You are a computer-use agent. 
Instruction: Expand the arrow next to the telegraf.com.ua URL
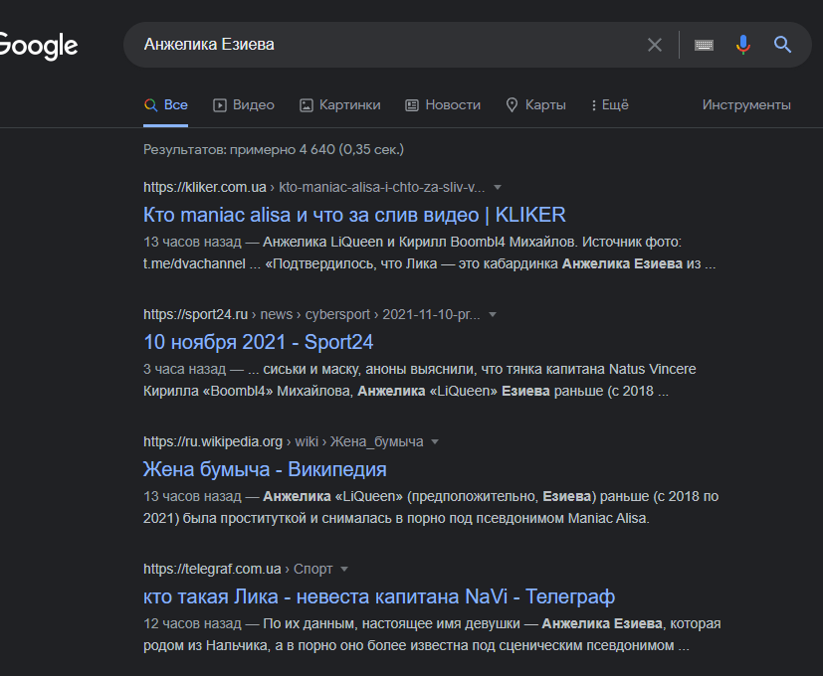(x=344, y=569)
